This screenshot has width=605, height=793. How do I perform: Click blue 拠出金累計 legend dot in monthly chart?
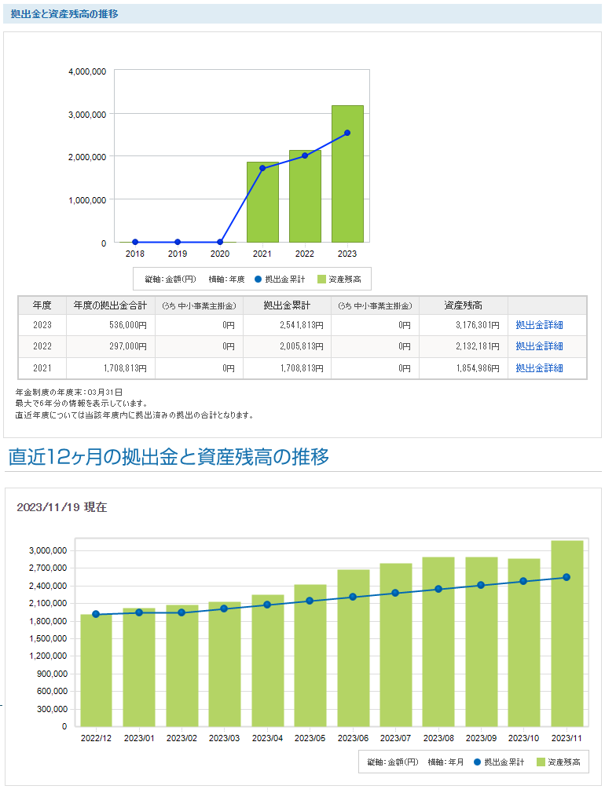(x=477, y=762)
